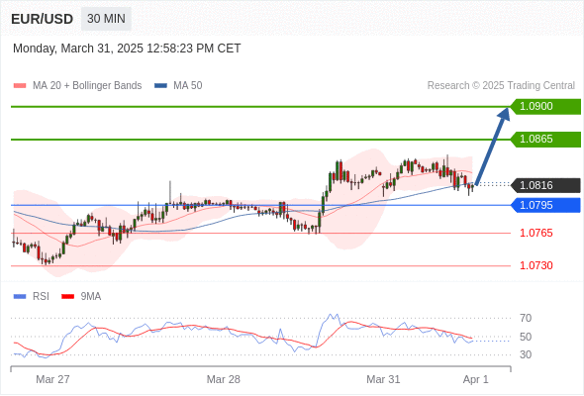Click the blue RSI legend swatch
Image resolution: width=584 pixels, height=396 pixels.
(20, 297)
